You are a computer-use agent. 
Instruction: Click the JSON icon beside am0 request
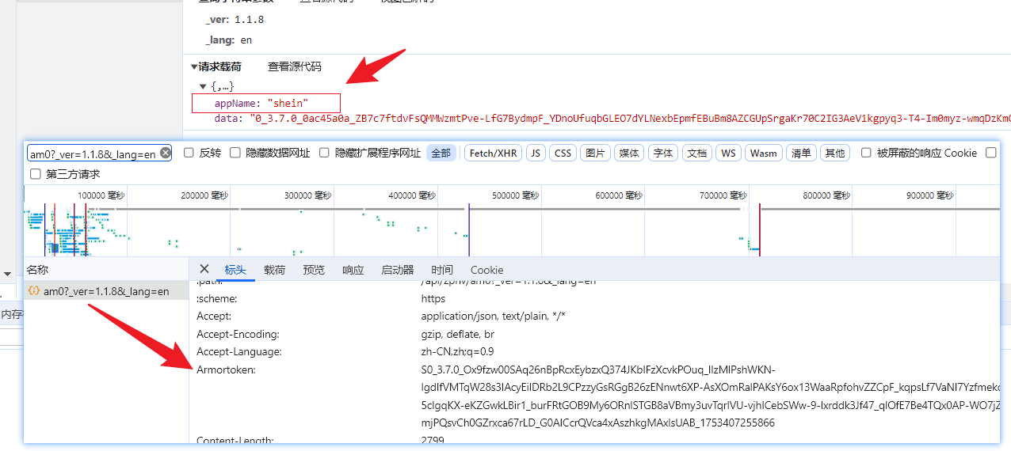tap(34, 291)
